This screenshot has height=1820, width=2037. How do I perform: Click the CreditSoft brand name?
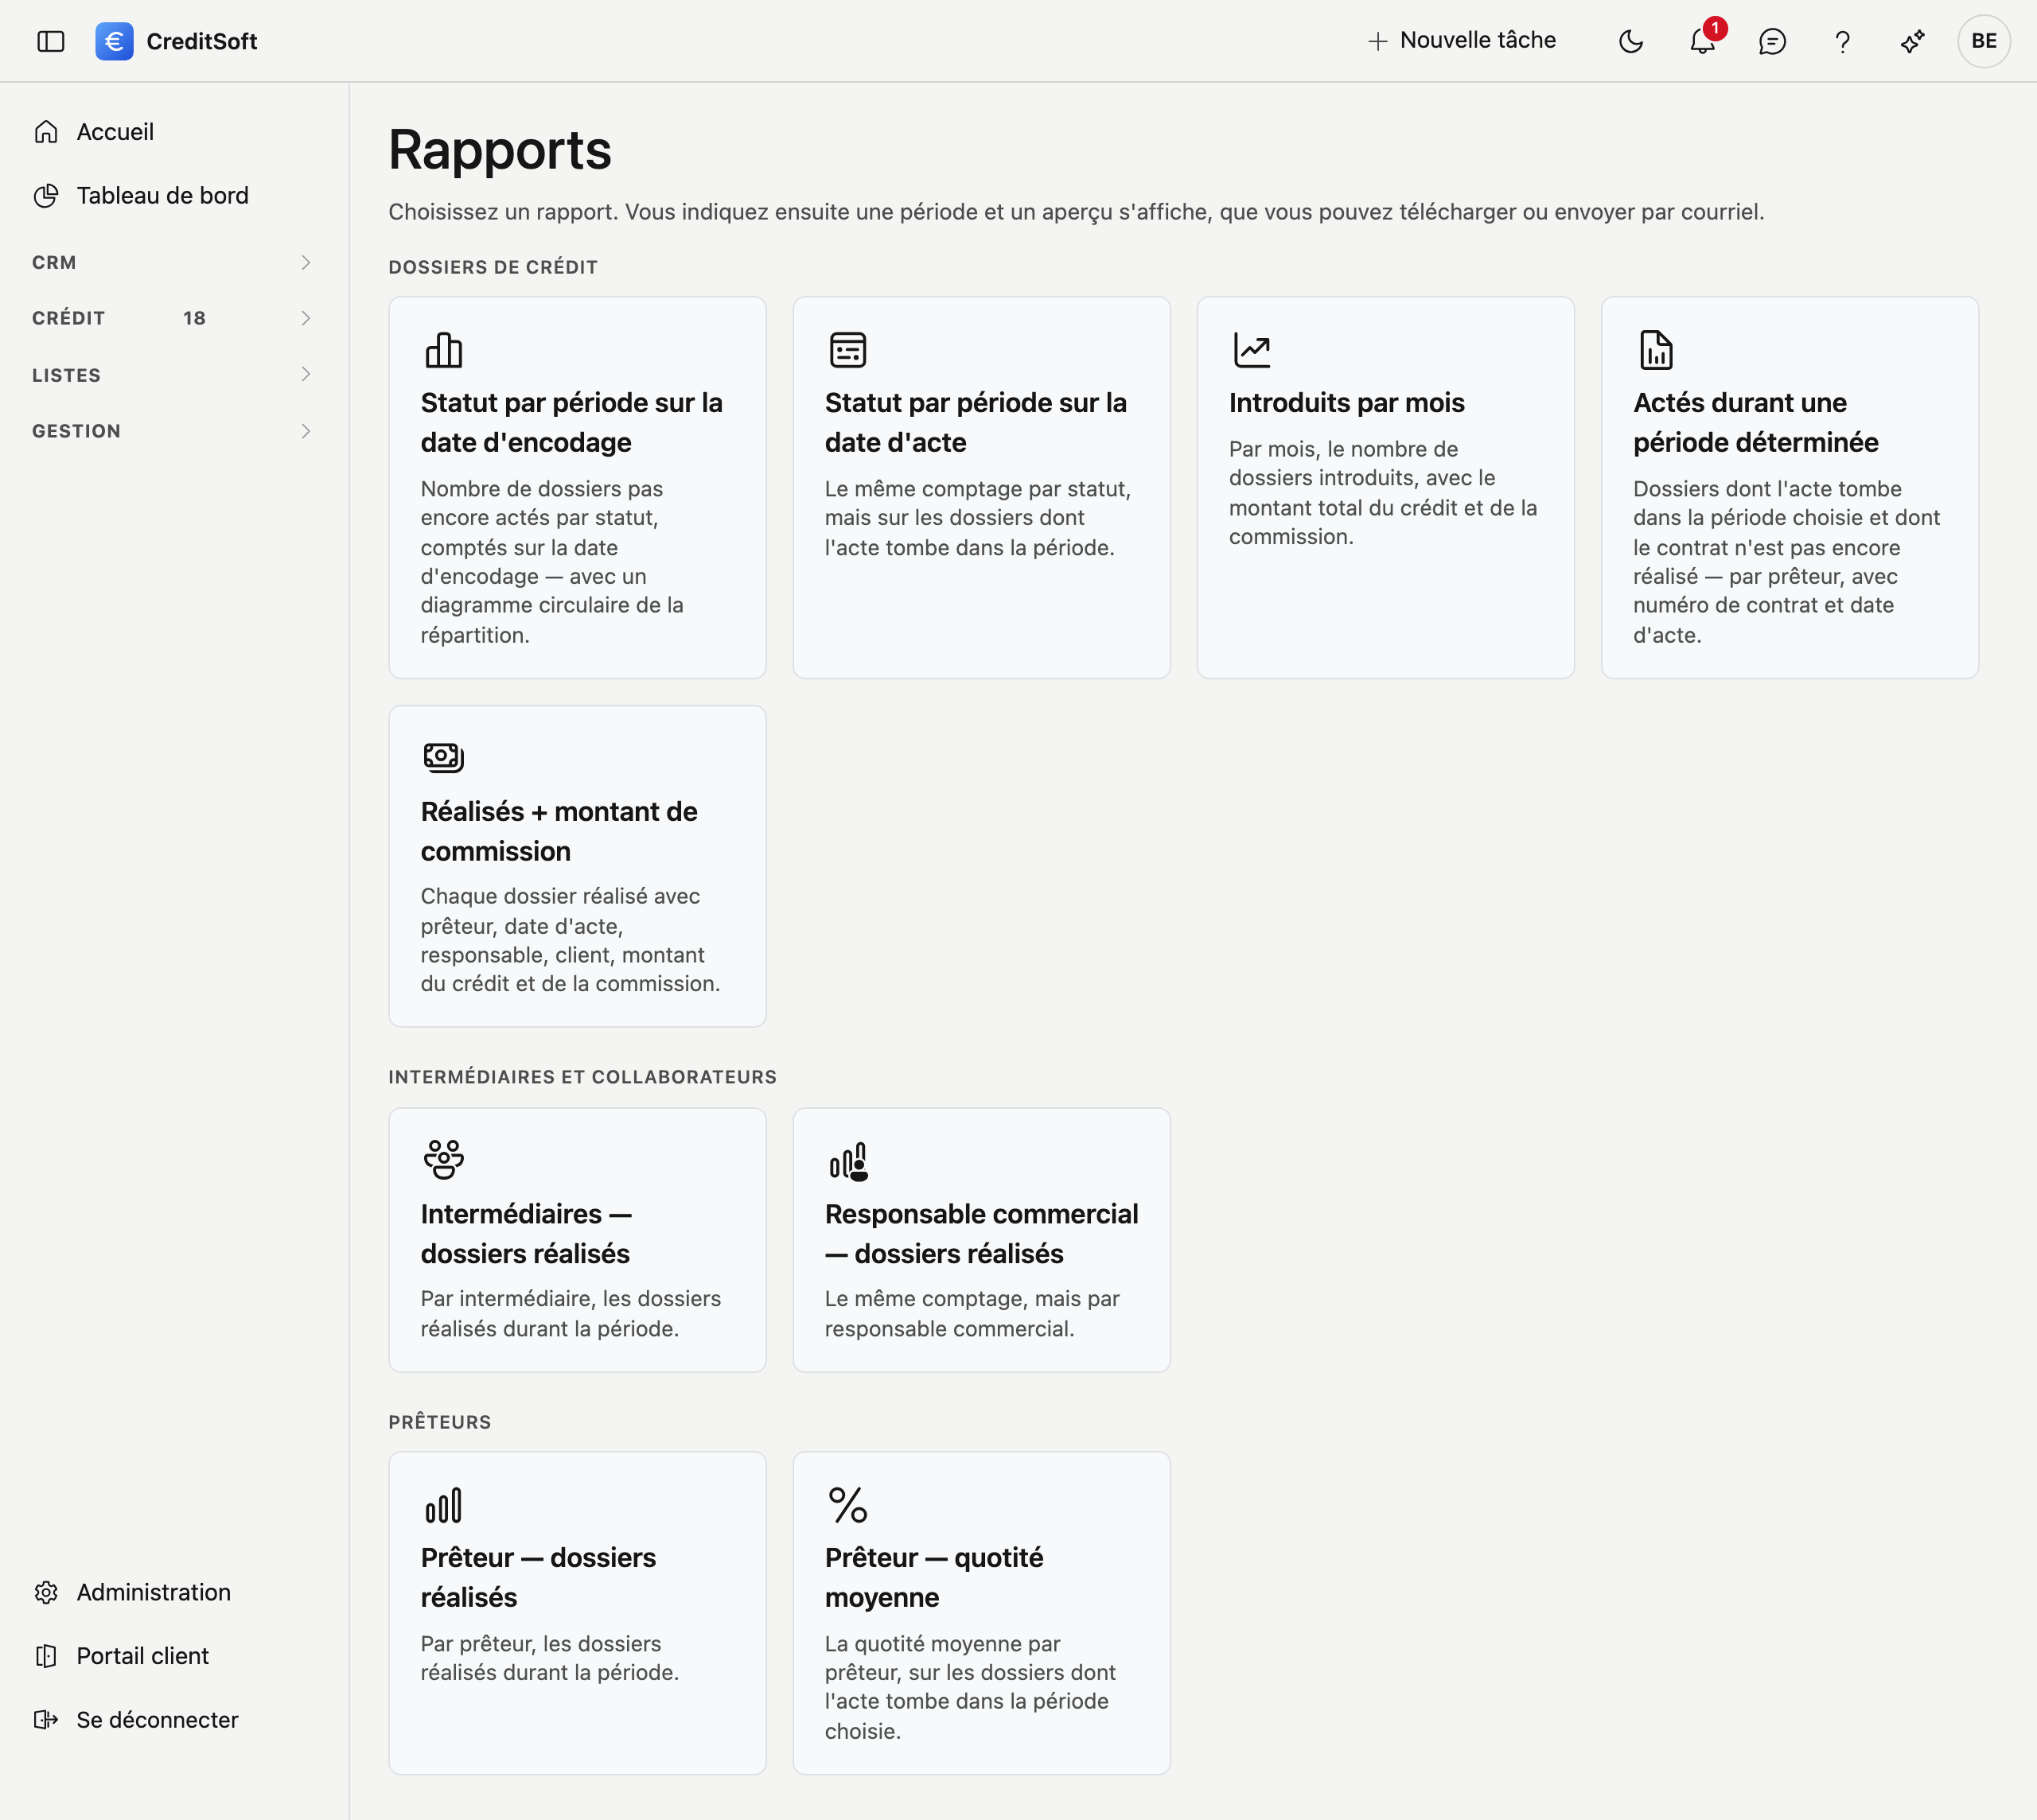click(201, 41)
